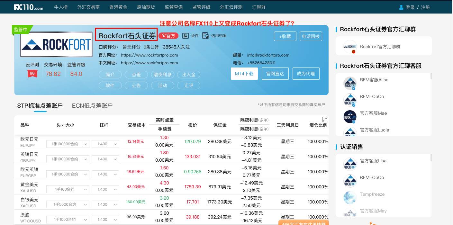Click RFM-CoCo under 汇聊客服

pyautogui.click(x=372, y=96)
